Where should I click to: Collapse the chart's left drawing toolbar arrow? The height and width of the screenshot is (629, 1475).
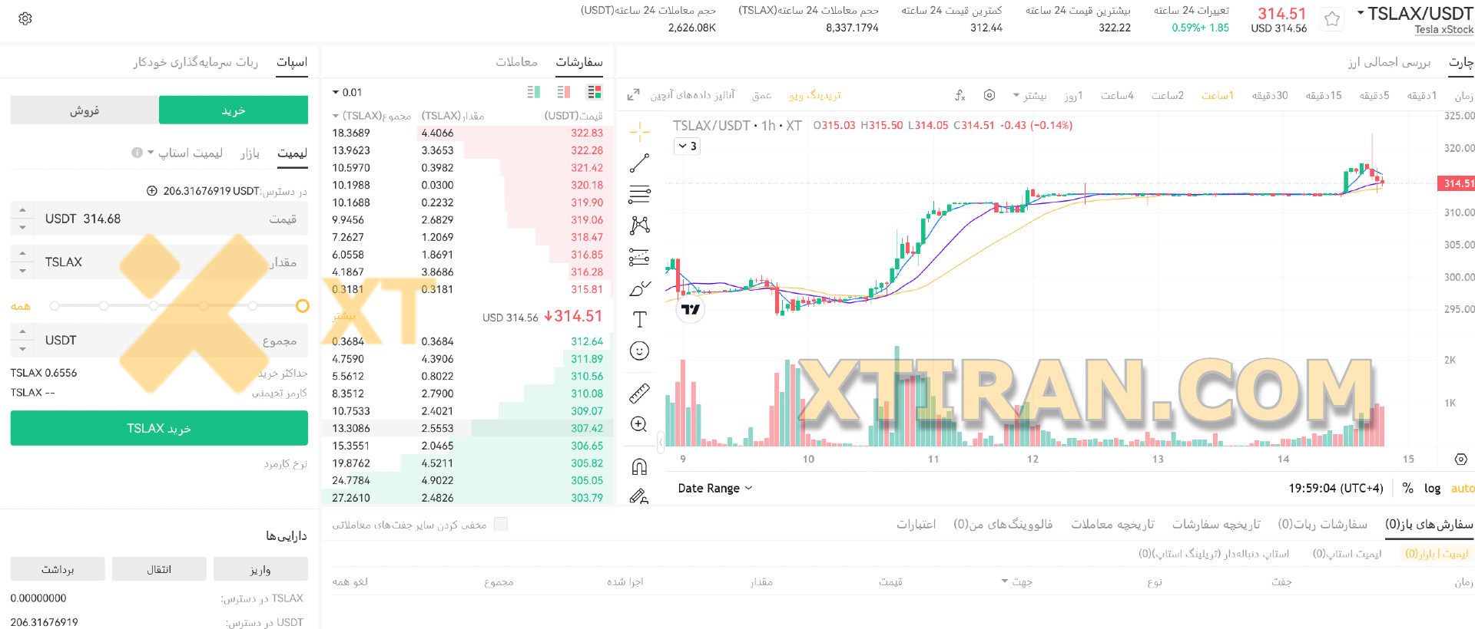(x=661, y=443)
